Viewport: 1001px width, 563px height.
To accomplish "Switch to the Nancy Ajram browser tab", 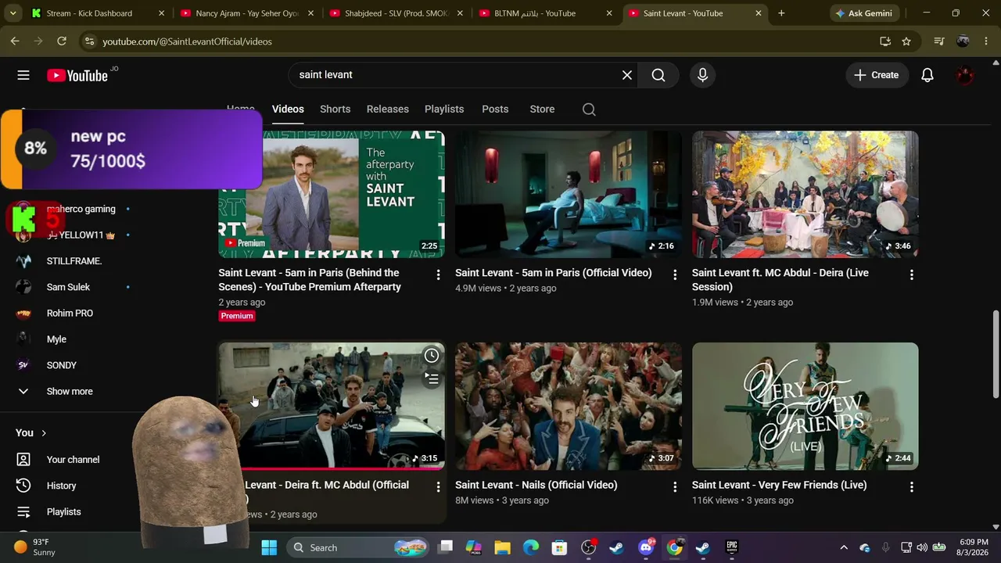I will (246, 13).
